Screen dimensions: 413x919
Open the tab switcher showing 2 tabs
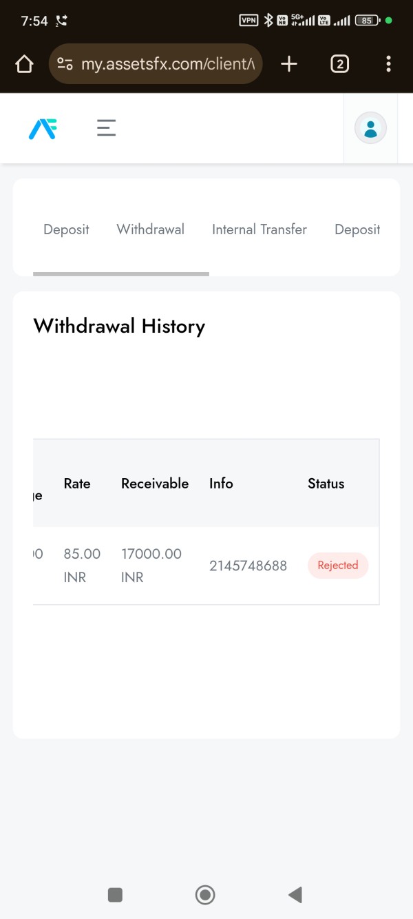[339, 64]
